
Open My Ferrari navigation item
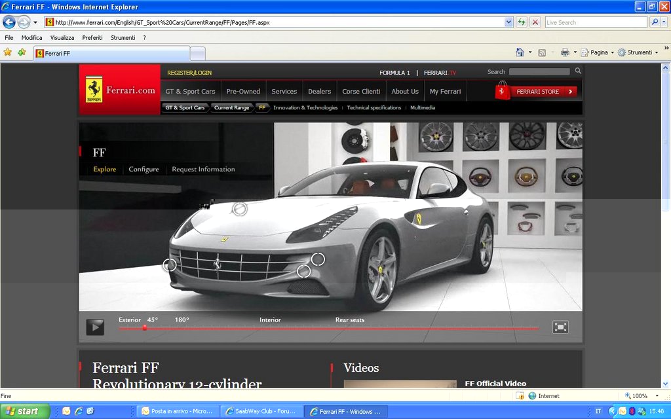(445, 91)
